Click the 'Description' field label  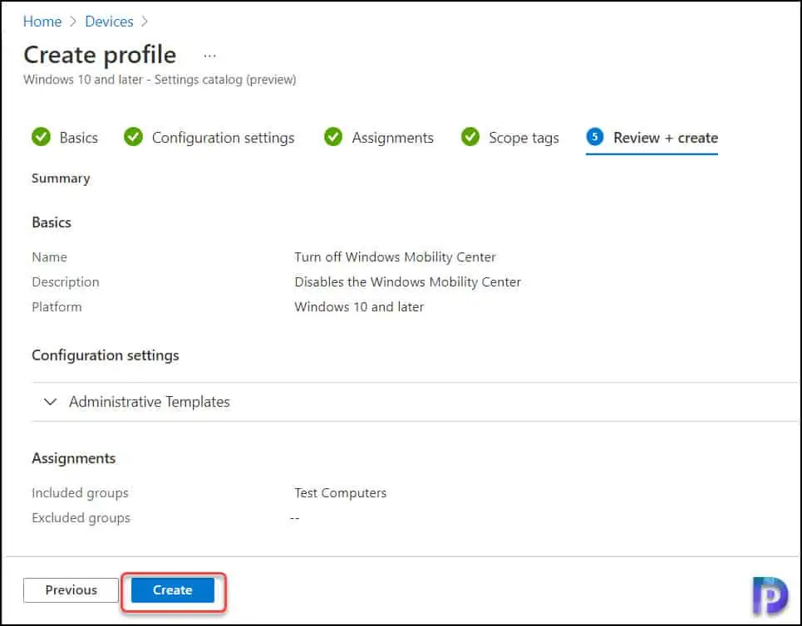pos(66,282)
